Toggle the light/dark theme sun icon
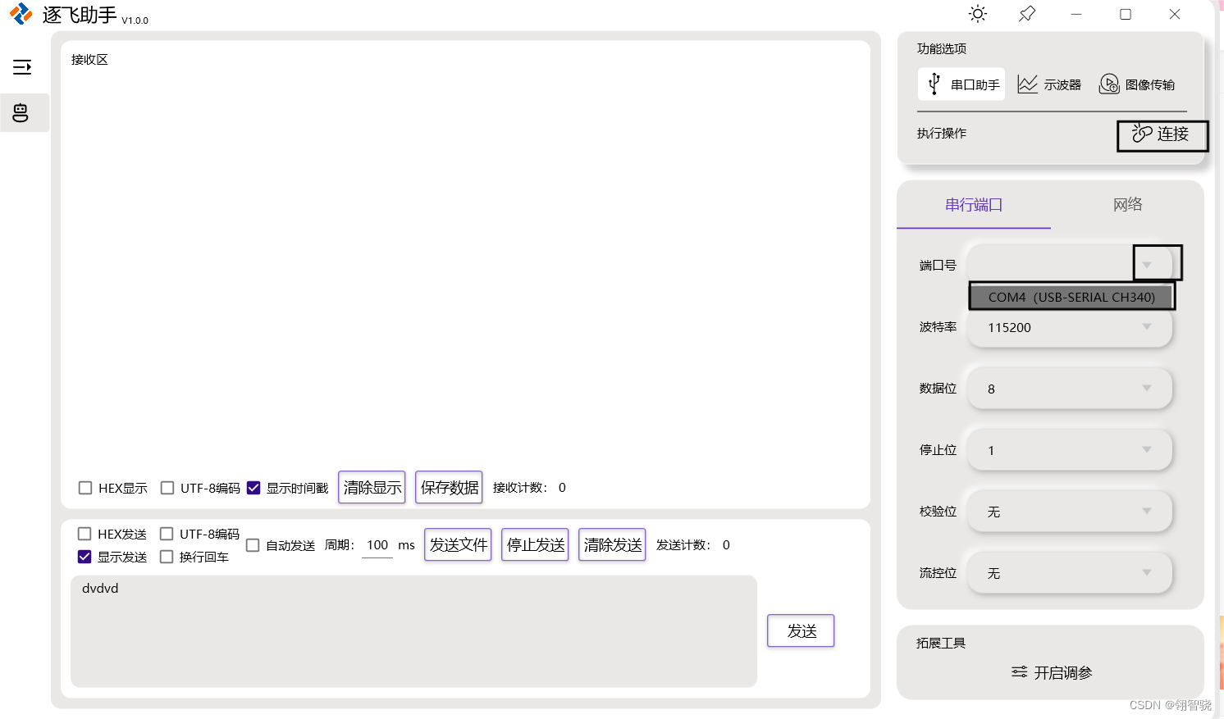1224x719 pixels. pos(977,14)
